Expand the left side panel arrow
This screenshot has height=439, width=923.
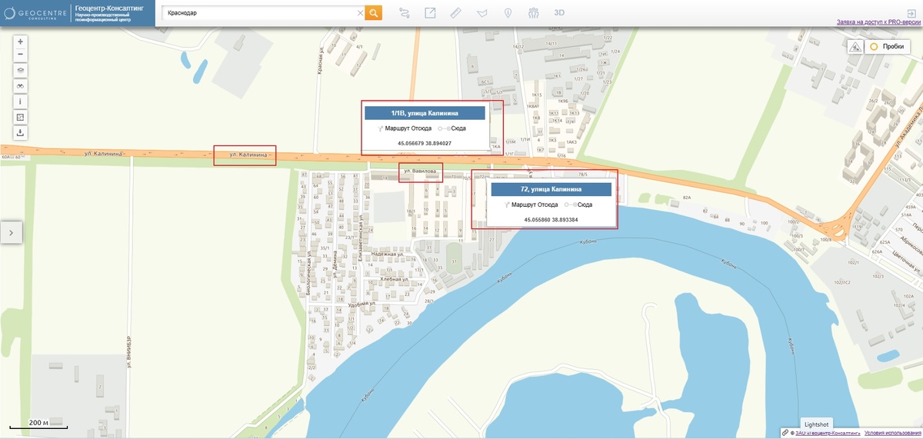click(11, 232)
